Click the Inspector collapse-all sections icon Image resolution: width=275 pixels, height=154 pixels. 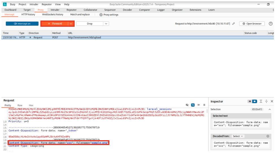click(x=267, y=101)
